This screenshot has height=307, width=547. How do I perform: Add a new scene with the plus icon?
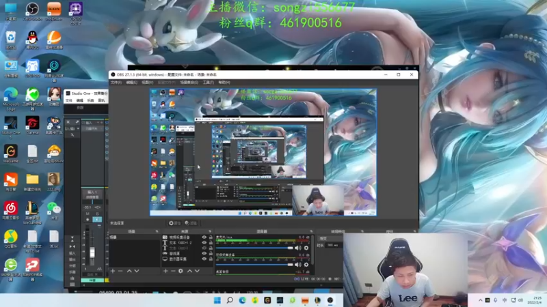point(113,271)
